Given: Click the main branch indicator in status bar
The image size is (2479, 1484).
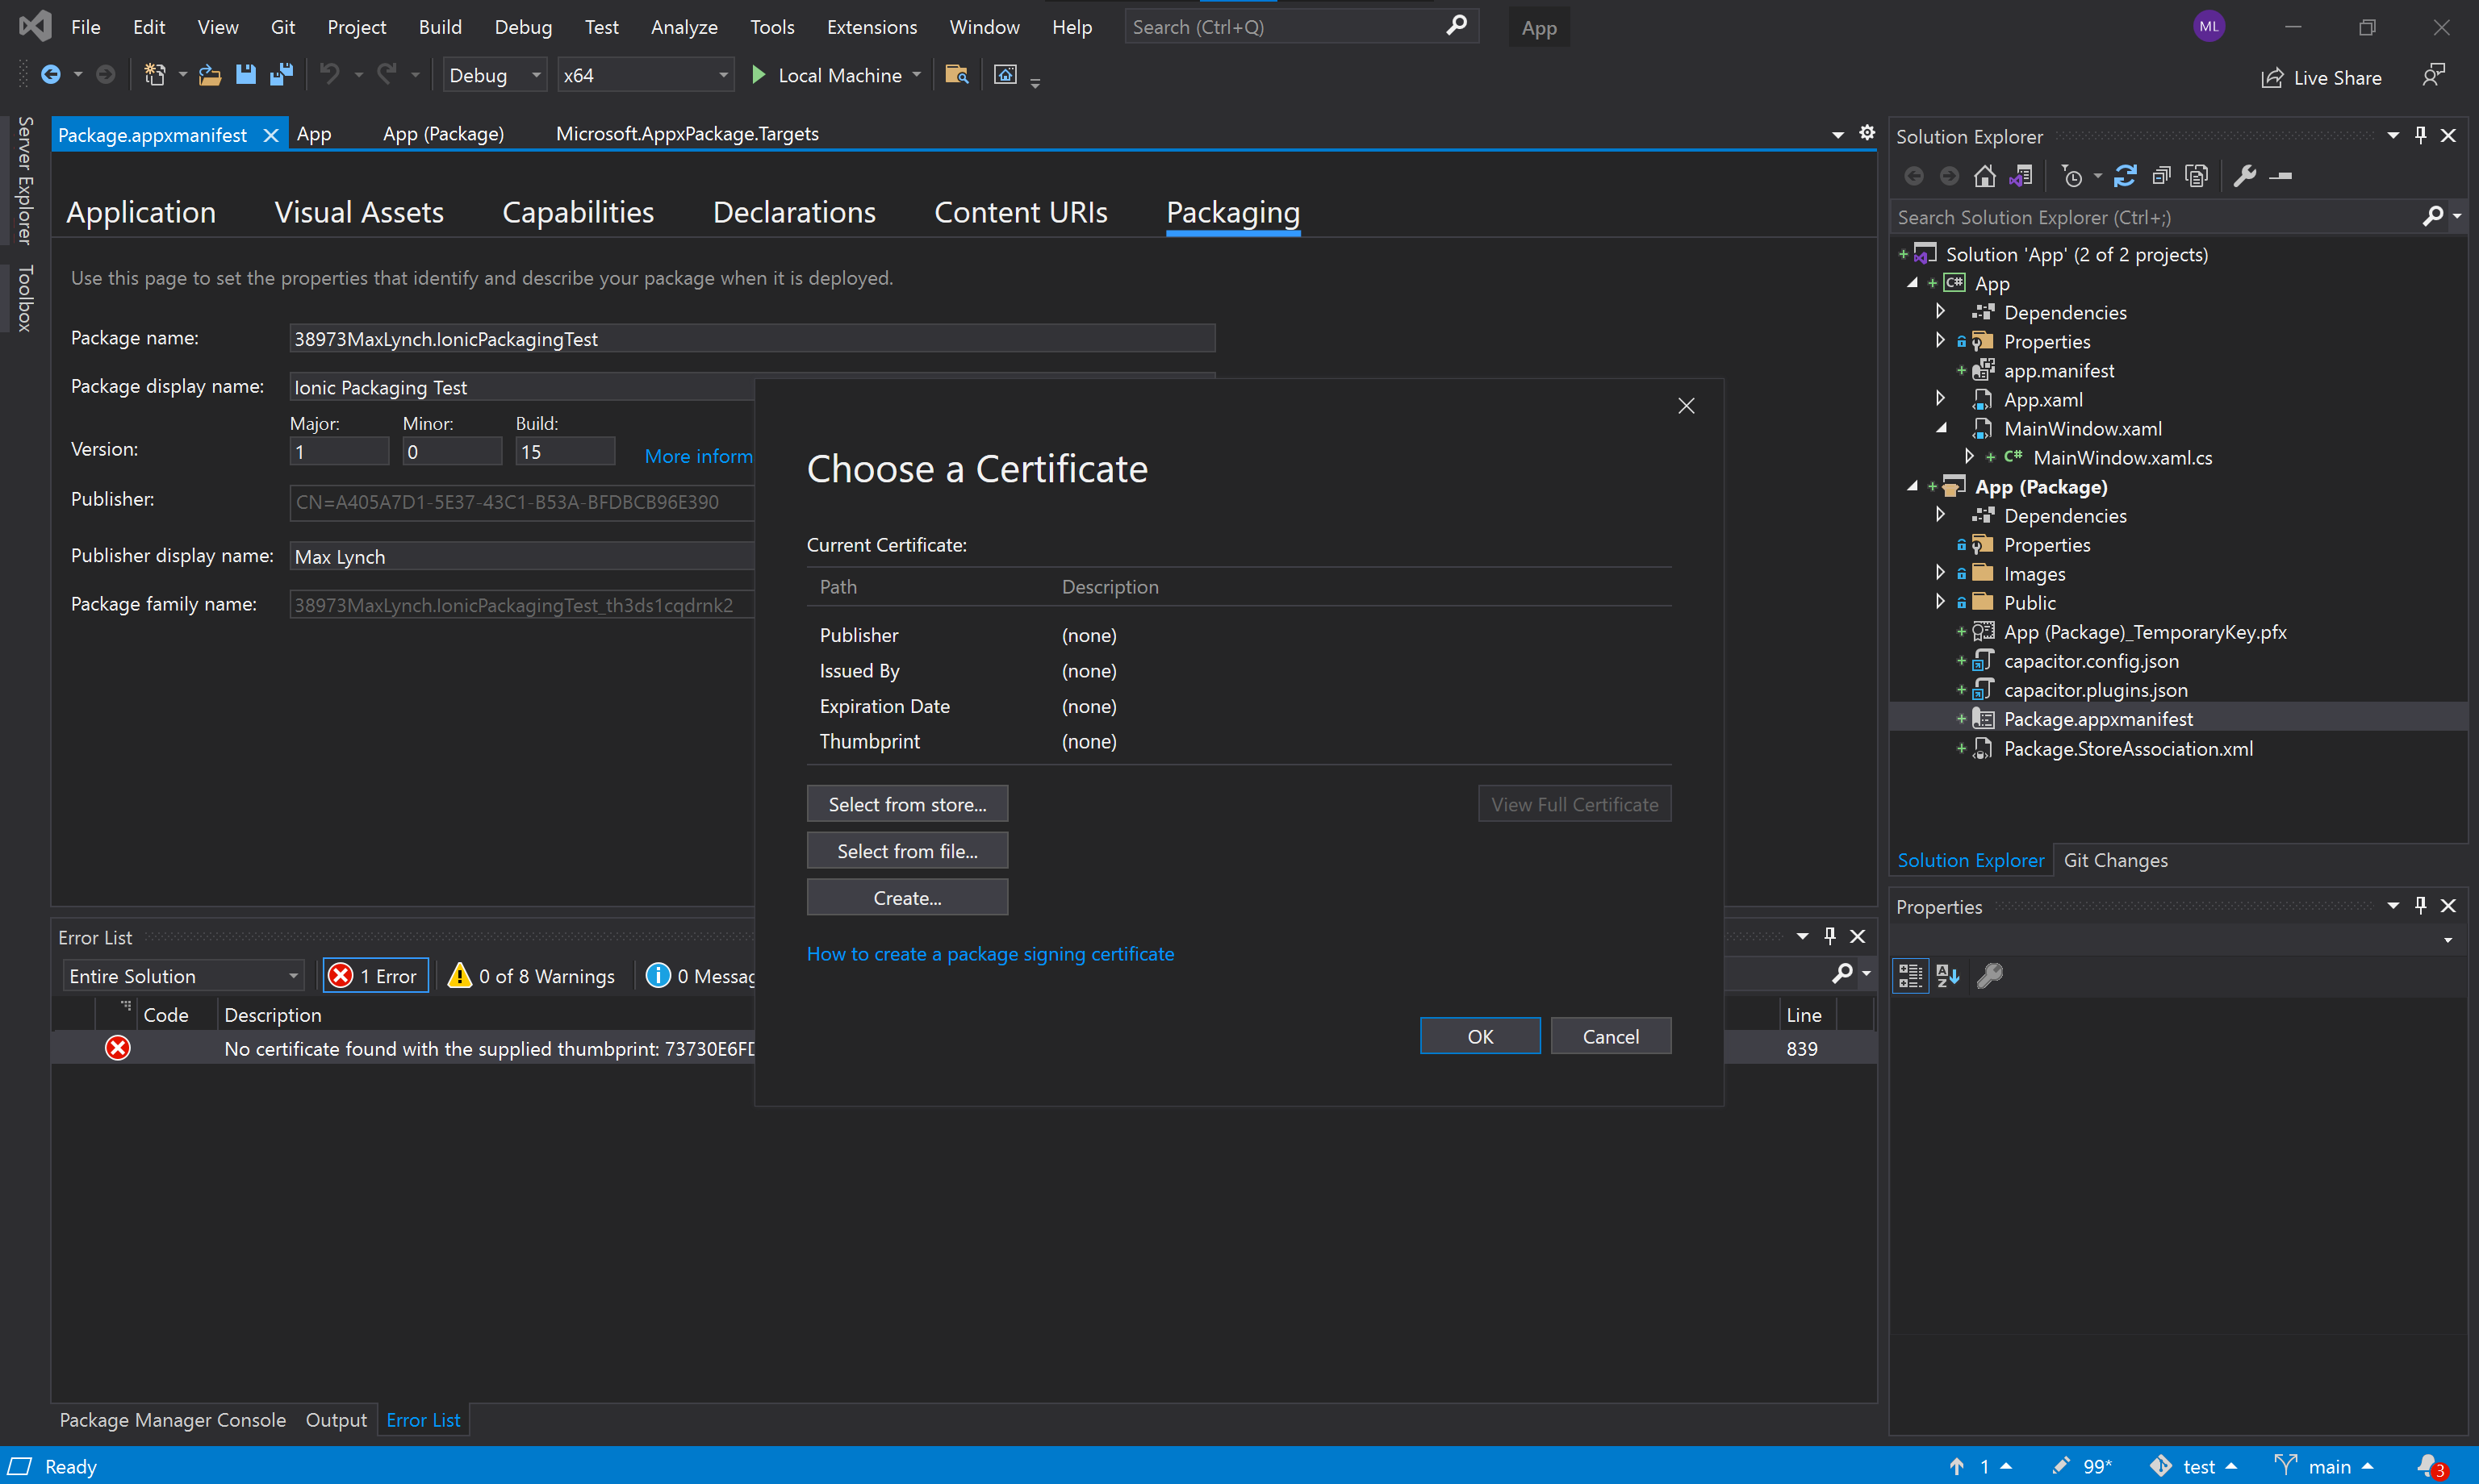Looking at the screenshot, I should tap(2323, 1466).
